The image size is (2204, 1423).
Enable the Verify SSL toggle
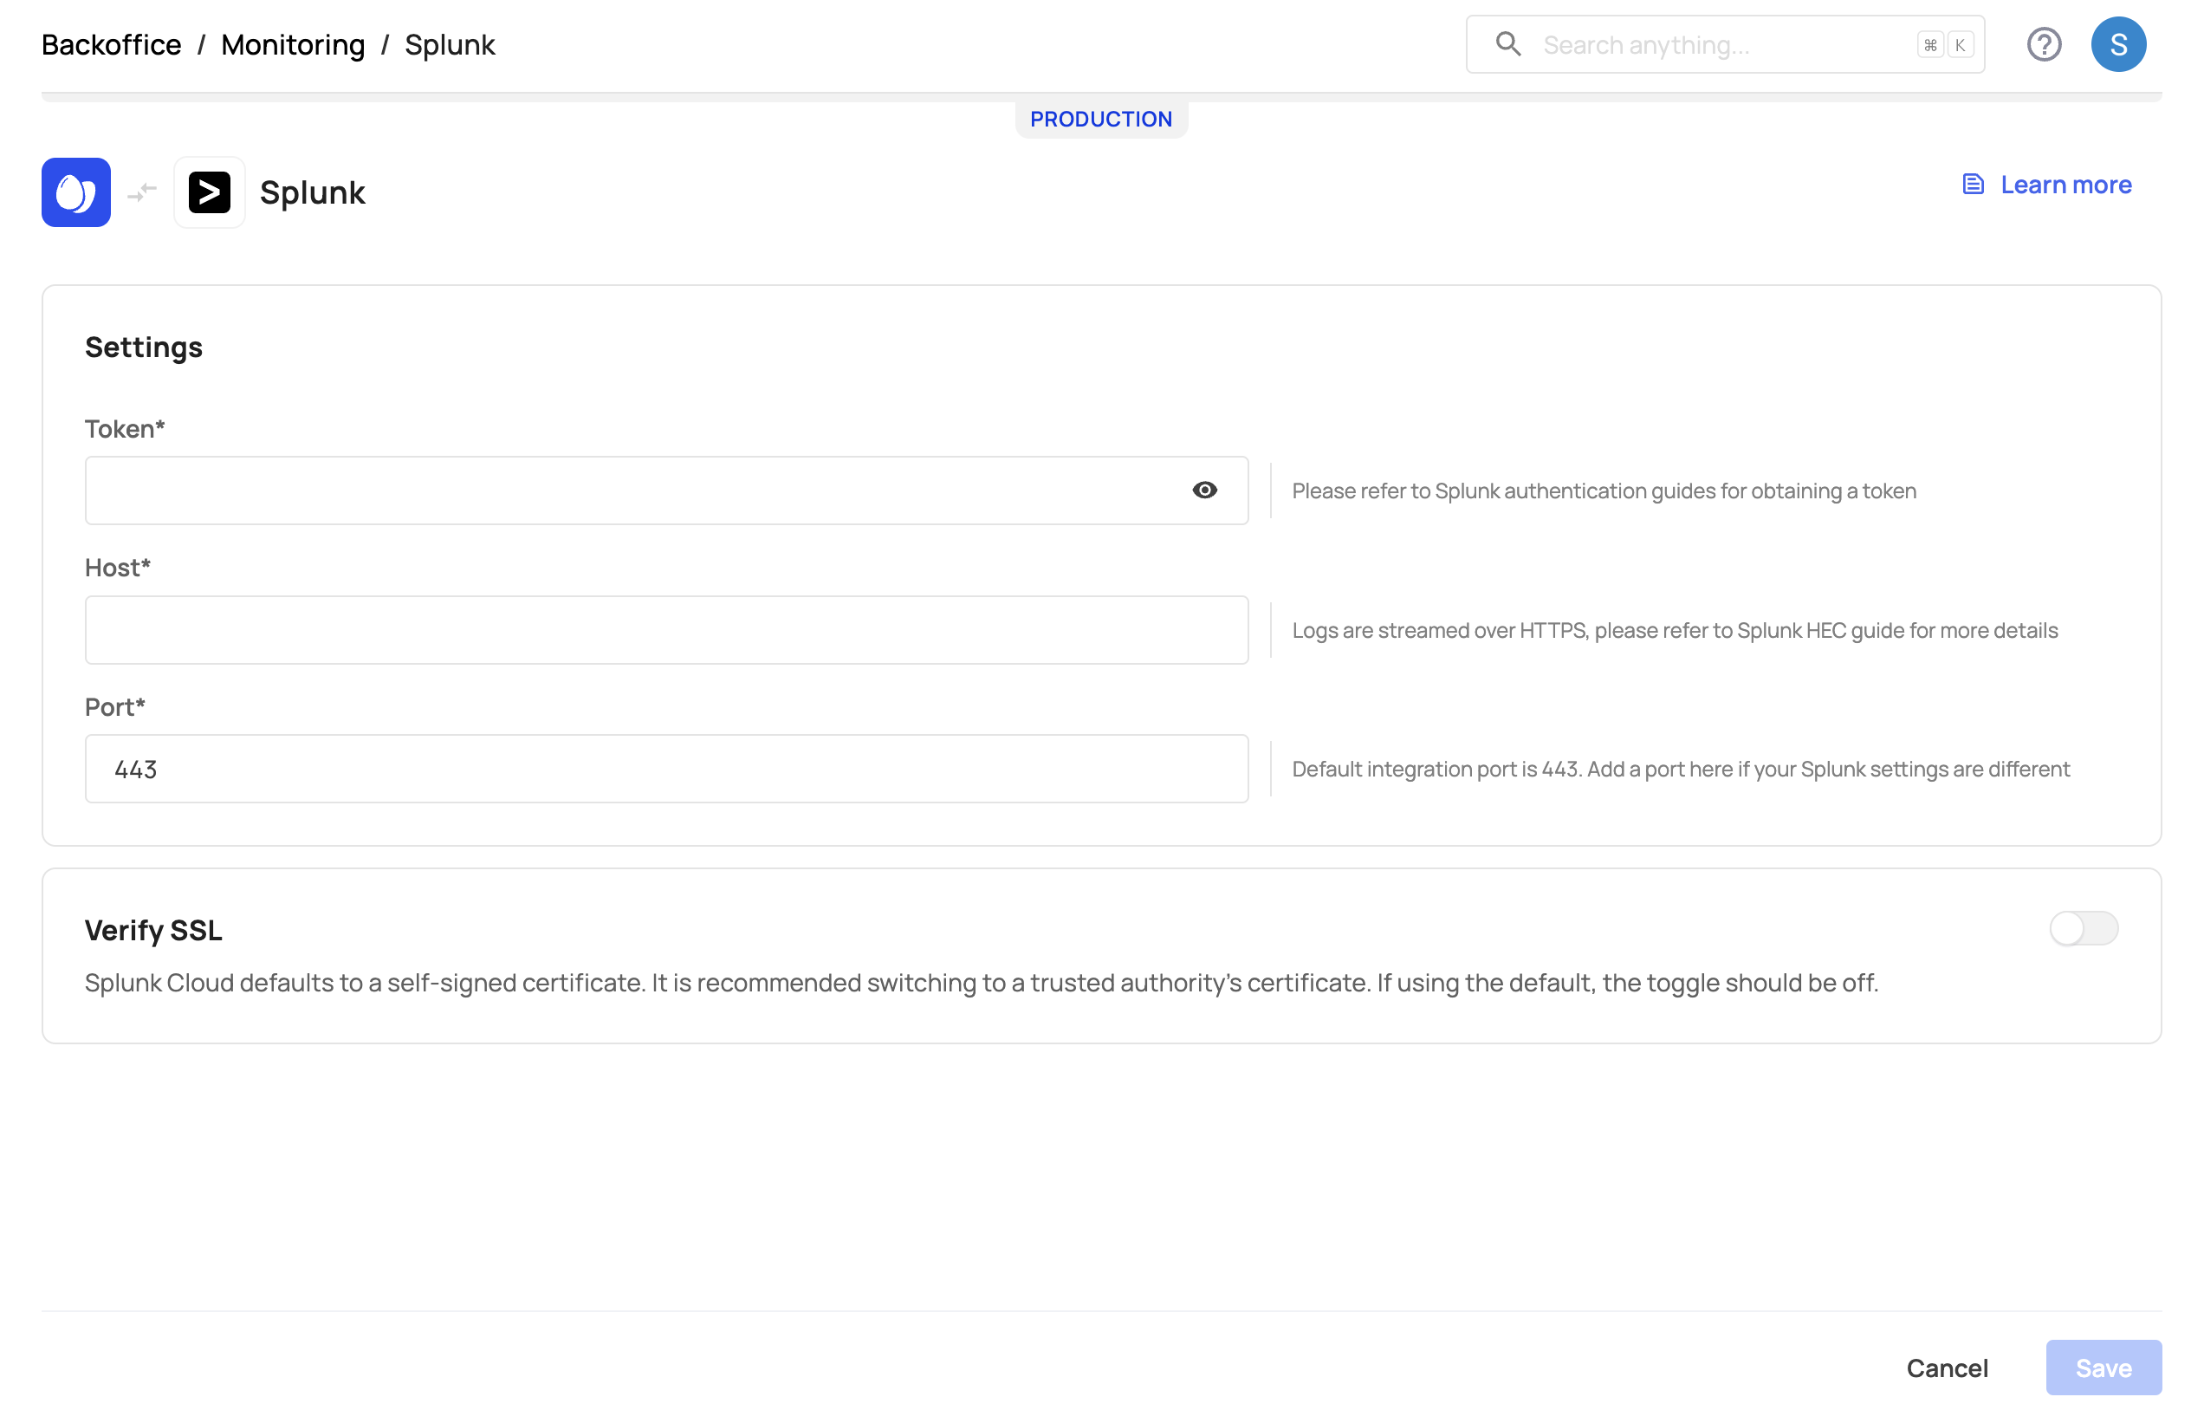2082,929
